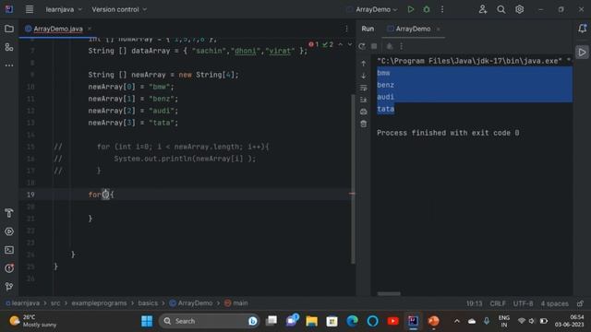
Task: Click exampleprograms in breadcrumb bar
Action: pos(99,303)
